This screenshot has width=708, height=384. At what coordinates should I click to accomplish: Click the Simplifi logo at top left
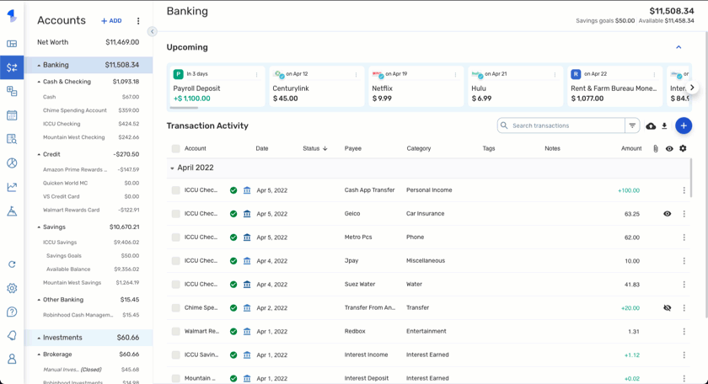pos(12,16)
